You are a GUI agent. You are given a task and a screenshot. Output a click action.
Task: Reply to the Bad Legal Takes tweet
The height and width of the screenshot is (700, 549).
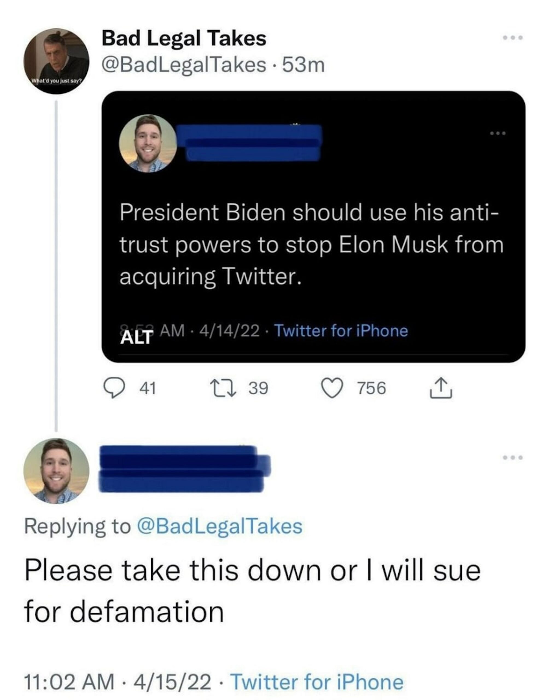113,388
